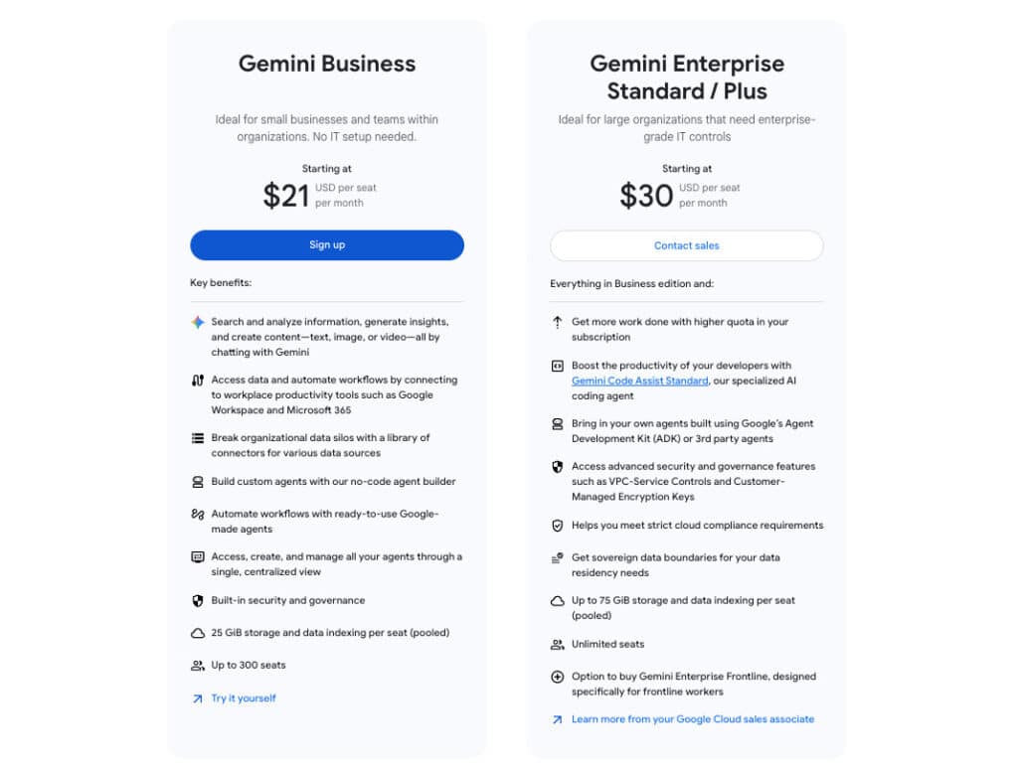
Task: Click the Gemini sparkle icon
Action: pyautogui.click(x=198, y=323)
